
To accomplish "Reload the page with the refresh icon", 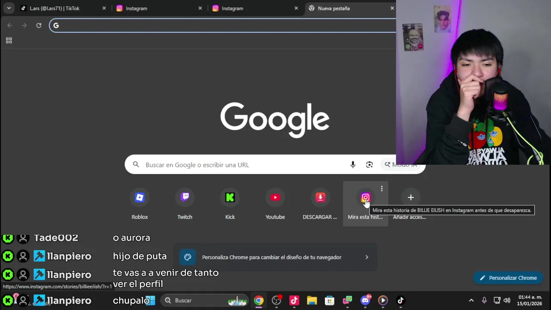I will (39, 25).
